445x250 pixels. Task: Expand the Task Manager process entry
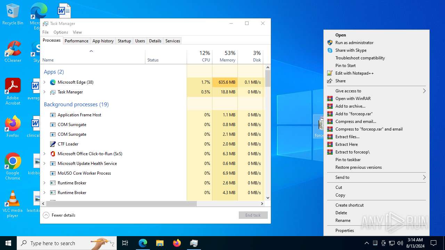[x=44, y=92]
